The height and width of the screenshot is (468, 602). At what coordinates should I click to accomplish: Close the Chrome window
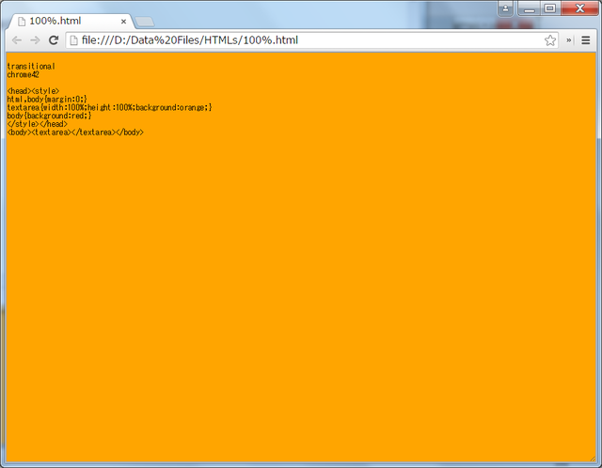(580, 8)
